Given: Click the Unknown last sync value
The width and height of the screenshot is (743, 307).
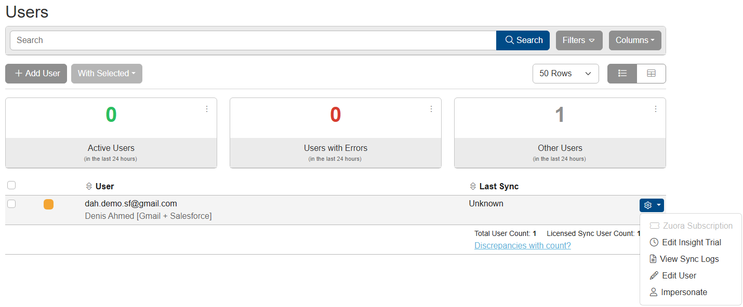Looking at the screenshot, I should 486,204.
